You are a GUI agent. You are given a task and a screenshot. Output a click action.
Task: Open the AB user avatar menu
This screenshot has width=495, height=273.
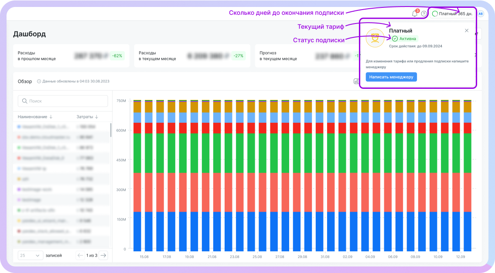coord(480,14)
